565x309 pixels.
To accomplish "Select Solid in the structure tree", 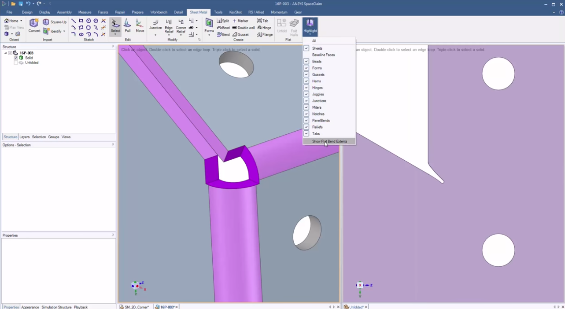I will [x=29, y=58].
